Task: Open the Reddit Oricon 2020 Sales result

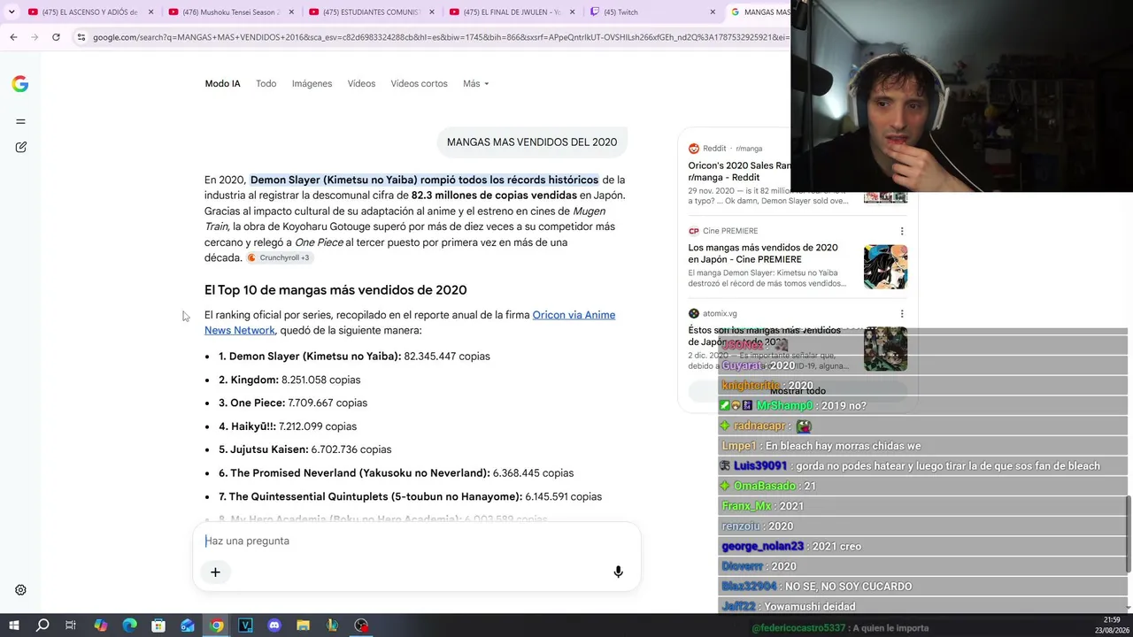Action: coord(740,172)
